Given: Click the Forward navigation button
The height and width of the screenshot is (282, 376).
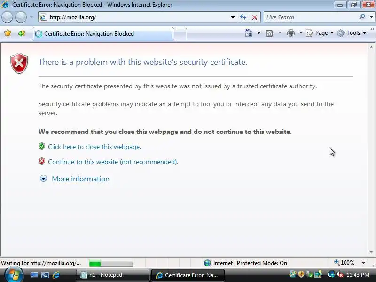Looking at the screenshot, I should click(21, 17).
